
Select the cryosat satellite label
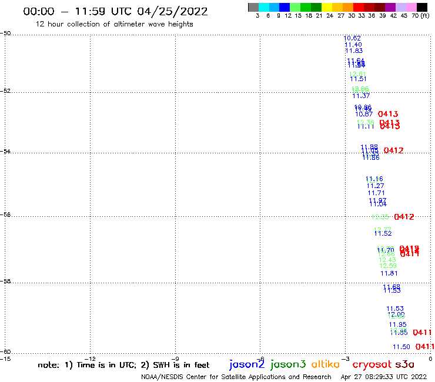(x=372, y=364)
